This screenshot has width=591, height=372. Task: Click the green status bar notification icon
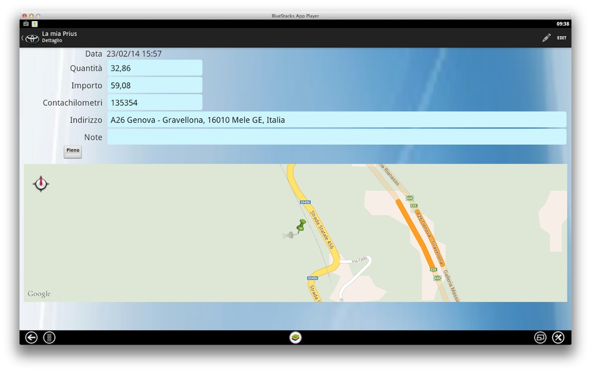[x=35, y=24]
